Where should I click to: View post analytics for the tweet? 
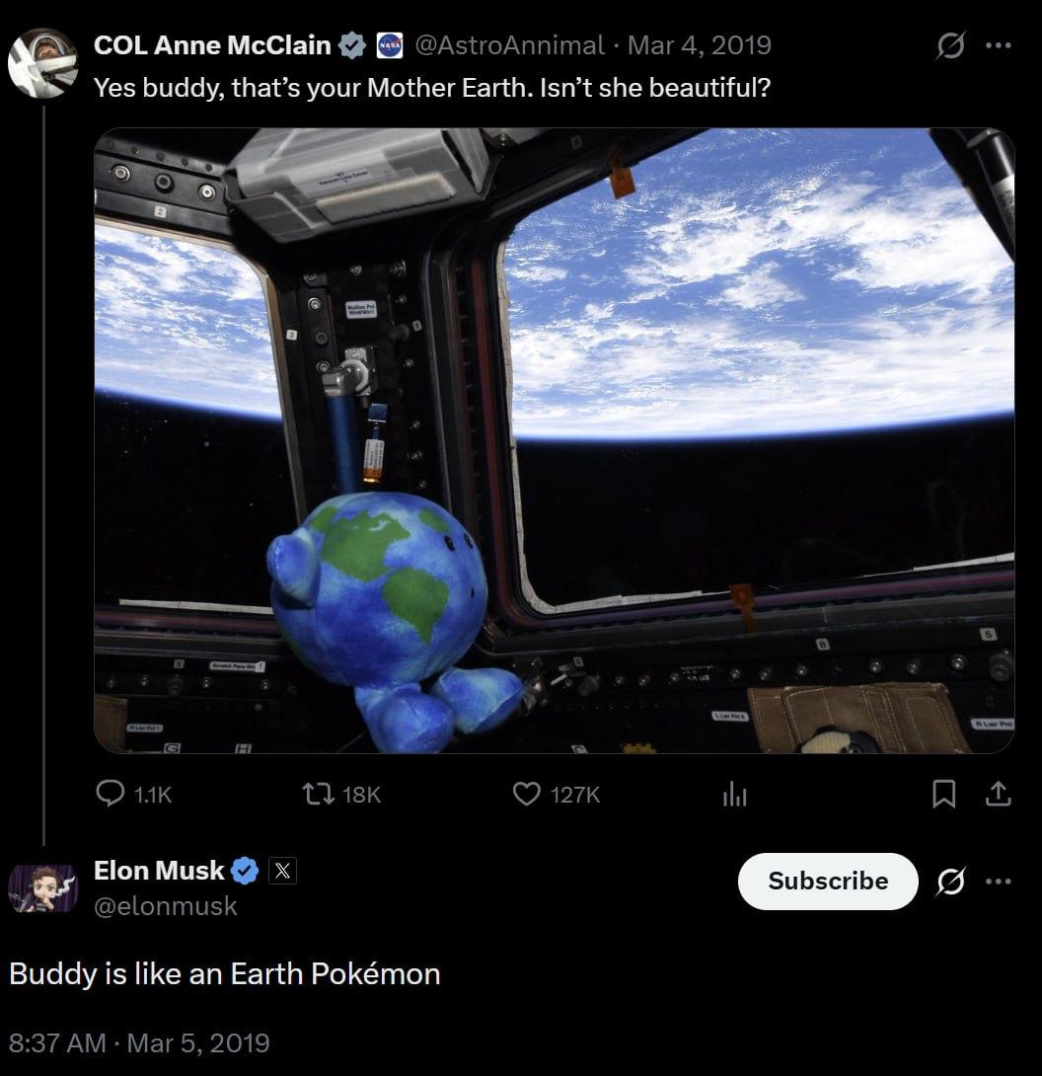point(734,794)
